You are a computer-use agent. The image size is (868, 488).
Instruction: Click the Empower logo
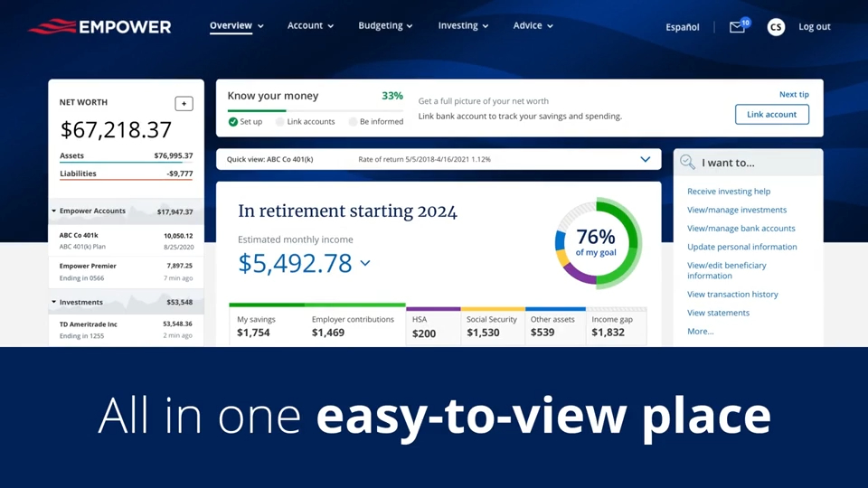click(99, 26)
